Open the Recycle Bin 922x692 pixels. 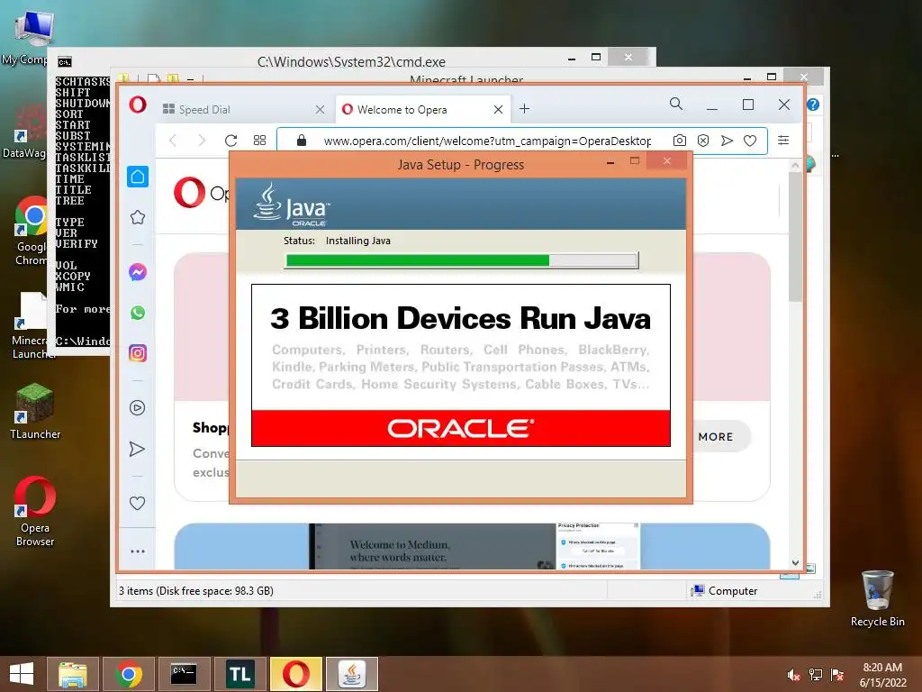click(877, 598)
